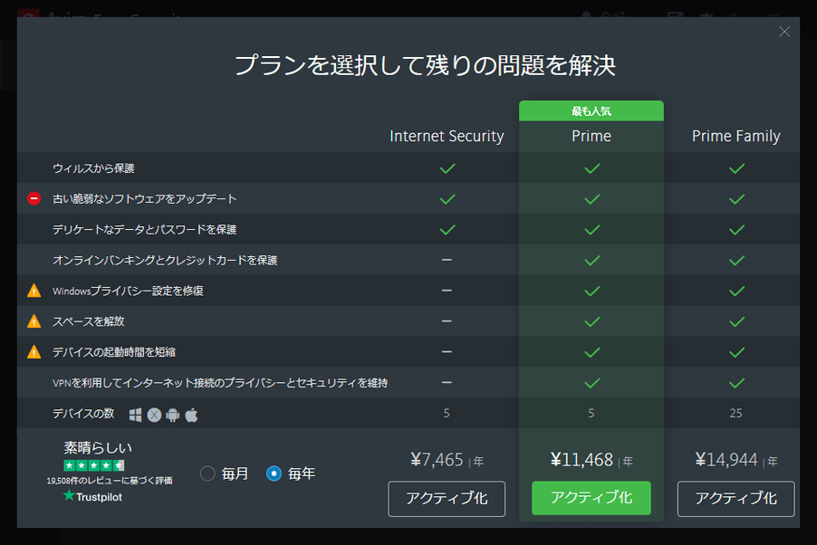Click the Prime column header

pos(591,136)
